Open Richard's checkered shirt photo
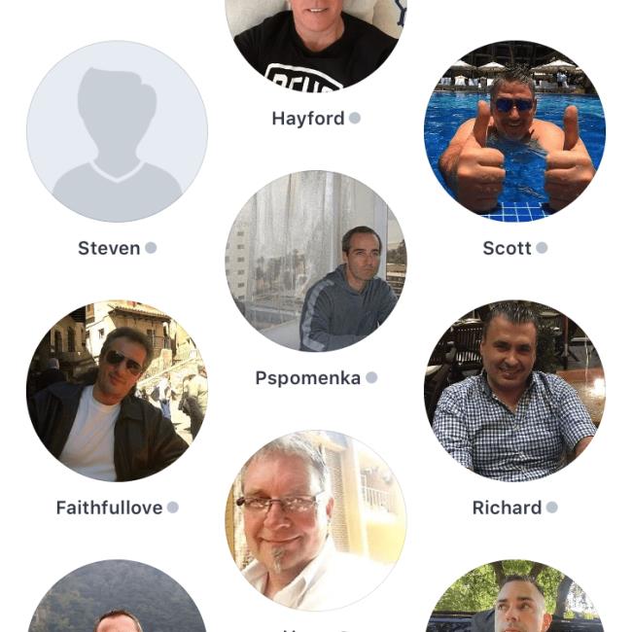The image size is (632, 632). (x=514, y=391)
